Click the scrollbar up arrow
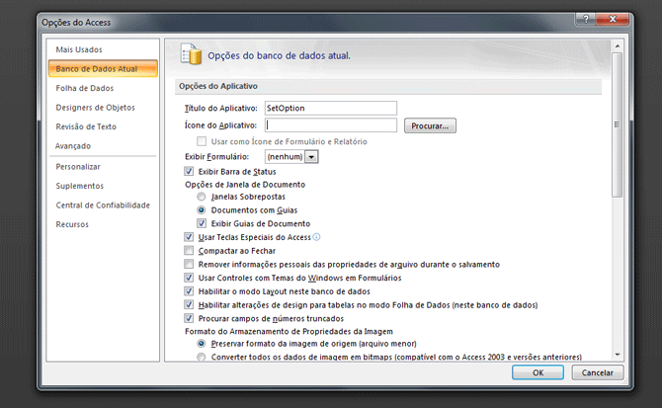Viewport: 662px width, 408px height. [x=618, y=45]
